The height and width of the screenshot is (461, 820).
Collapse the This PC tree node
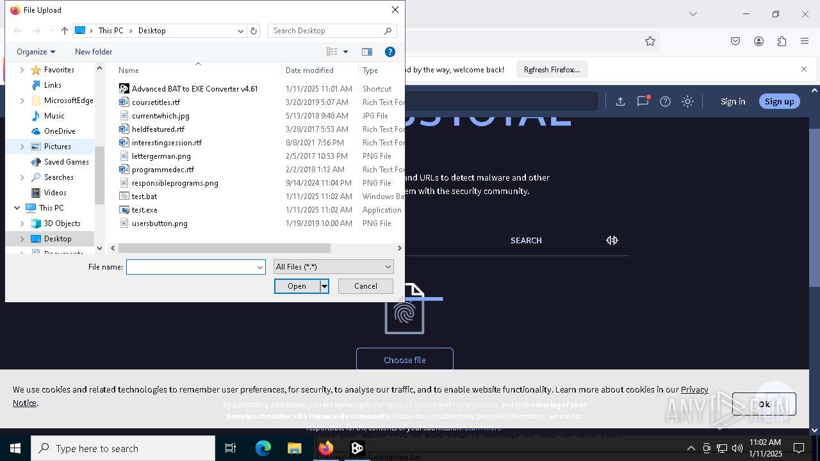tap(17, 208)
